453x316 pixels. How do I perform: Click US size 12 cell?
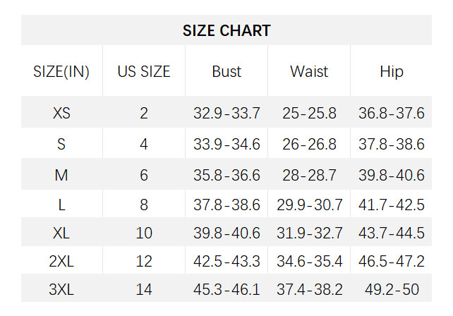[x=144, y=262]
